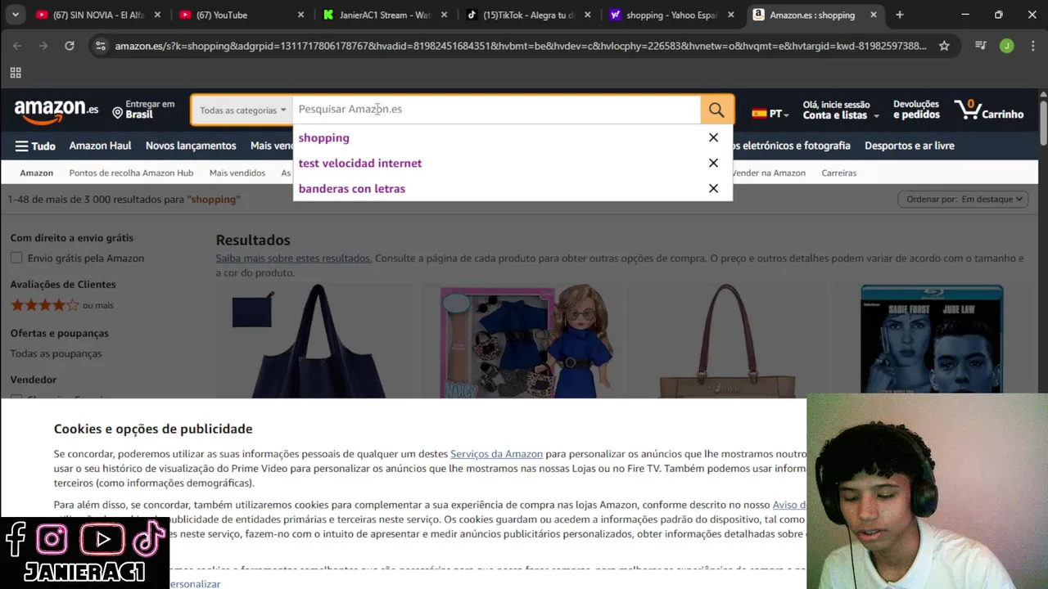Click the orange search magnifier button
The width and height of the screenshot is (1048, 589).
(x=716, y=110)
